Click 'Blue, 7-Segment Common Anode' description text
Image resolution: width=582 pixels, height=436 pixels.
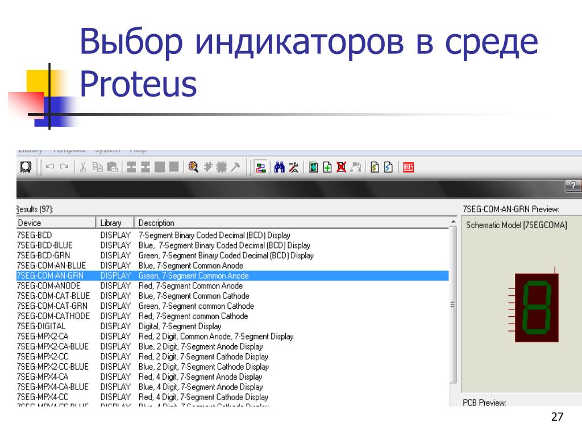click(x=191, y=266)
